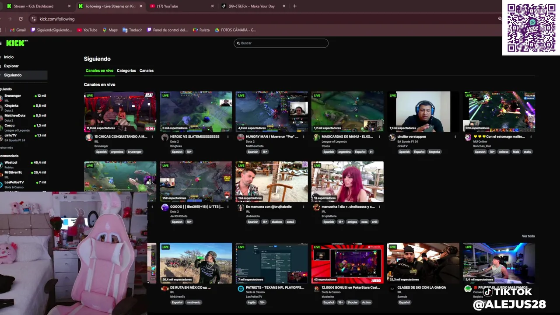The width and height of the screenshot is (560, 315).
Task: Open options menu for GOGOG Dota 2 stream
Action: (x=228, y=206)
